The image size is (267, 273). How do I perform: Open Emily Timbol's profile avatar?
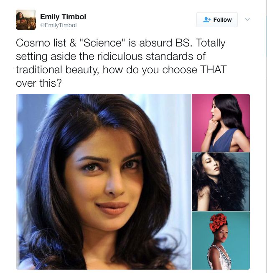[x=26, y=20]
